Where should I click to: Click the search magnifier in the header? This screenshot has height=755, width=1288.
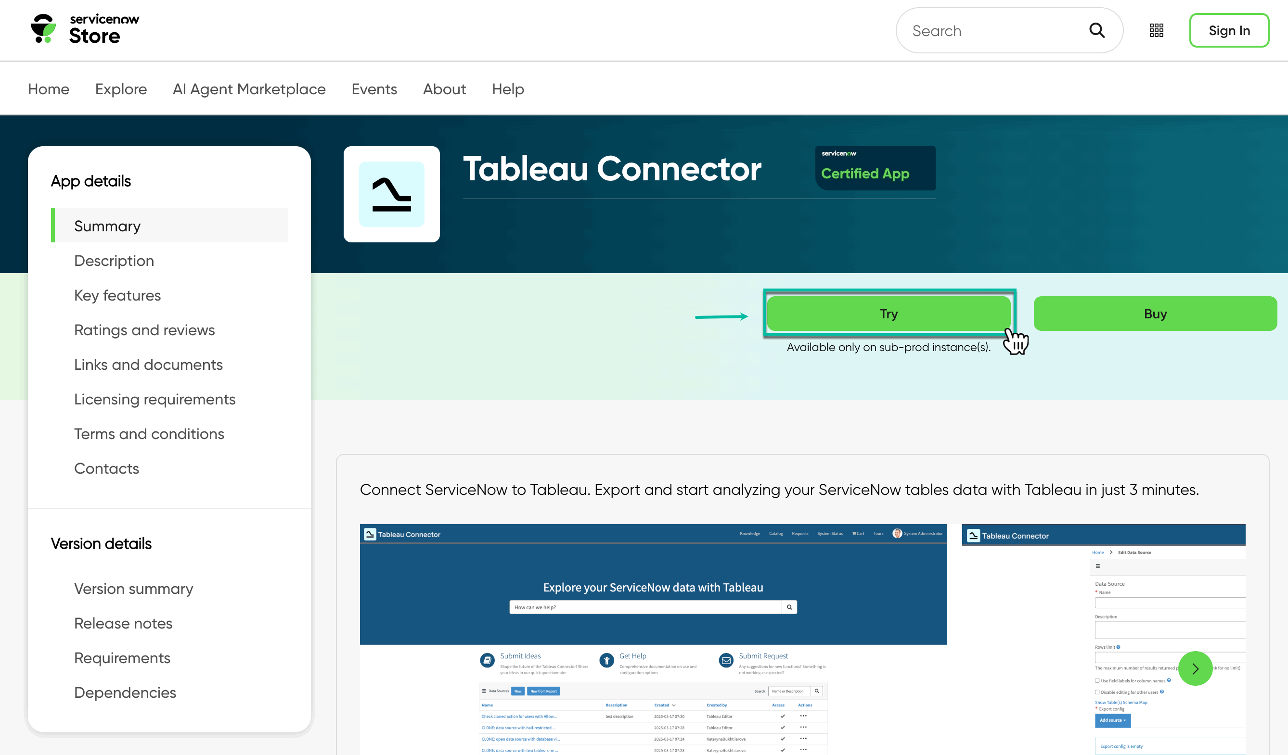1097,30
